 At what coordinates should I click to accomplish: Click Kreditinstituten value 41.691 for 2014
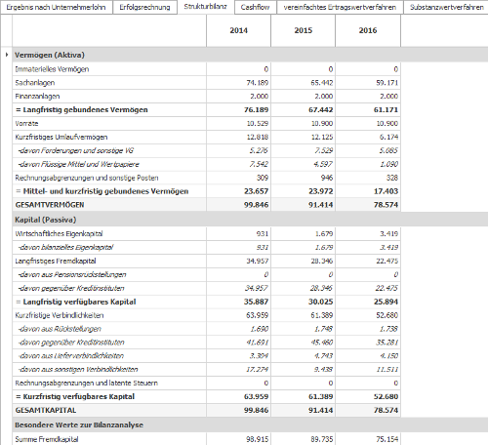(x=258, y=343)
